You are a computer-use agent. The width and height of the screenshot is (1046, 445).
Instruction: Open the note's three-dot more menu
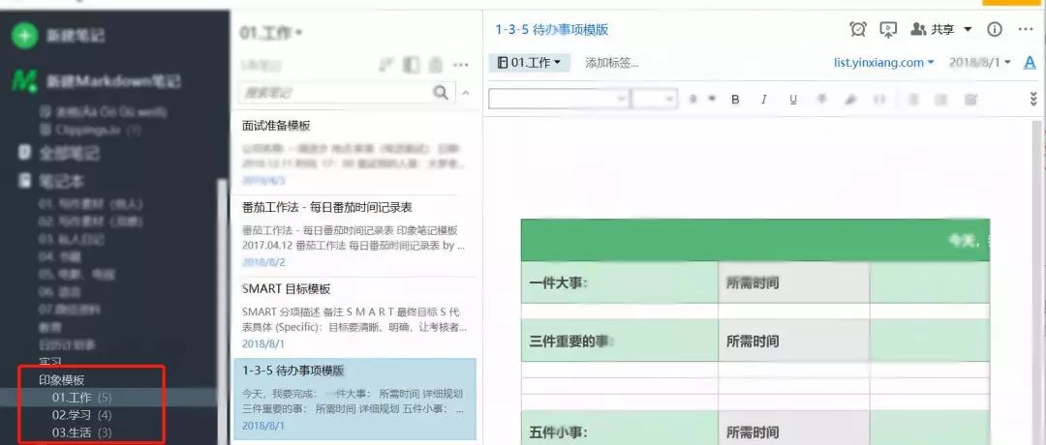(1026, 29)
